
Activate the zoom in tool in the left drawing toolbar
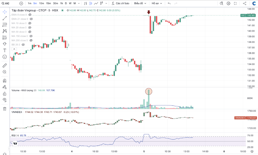coord(4,72)
